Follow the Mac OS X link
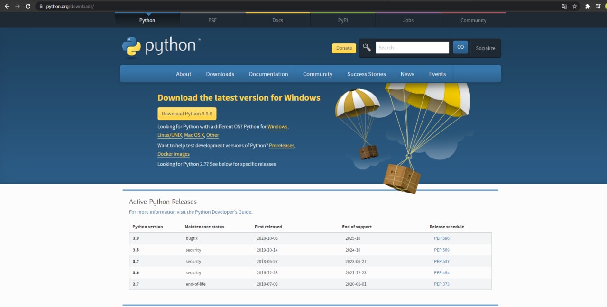The image size is (607, 307). 194,135
